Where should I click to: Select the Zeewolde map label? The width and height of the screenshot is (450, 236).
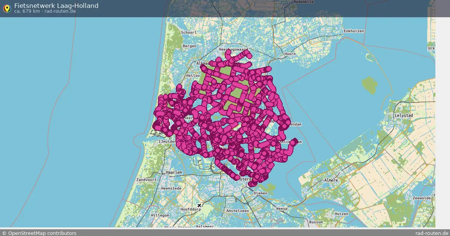point(422,198)
